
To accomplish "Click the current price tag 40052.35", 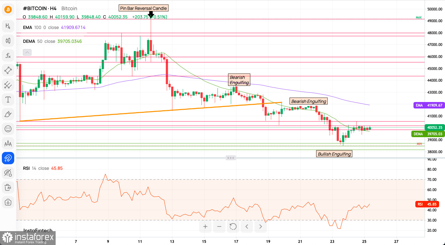I will tap(435, 127).
